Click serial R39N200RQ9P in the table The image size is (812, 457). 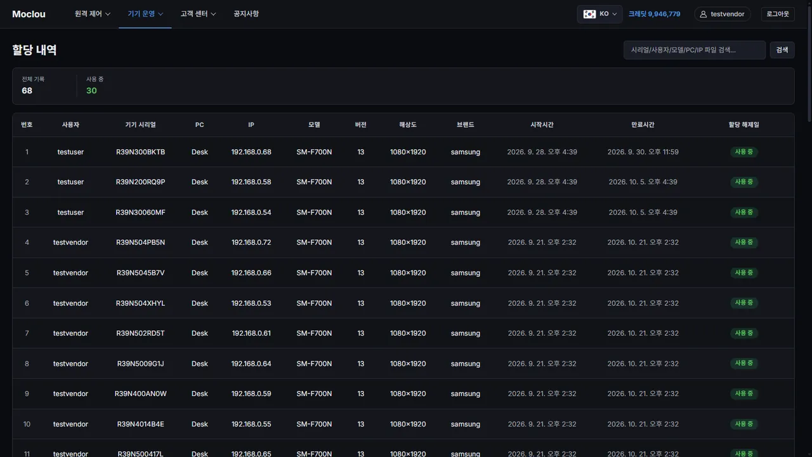pos(140,182)
